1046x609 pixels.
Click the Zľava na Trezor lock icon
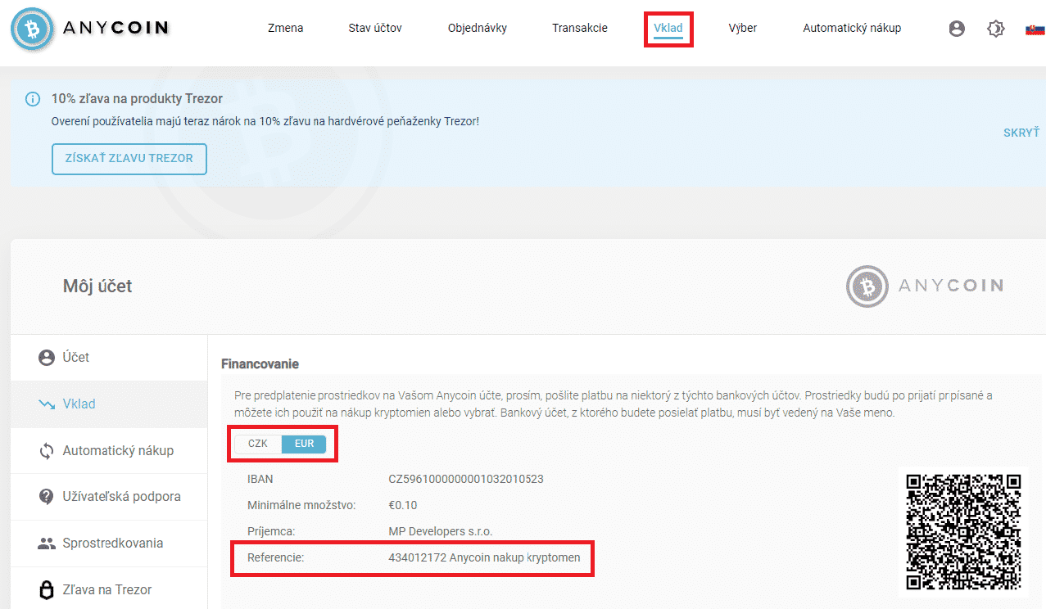point(47,590)
